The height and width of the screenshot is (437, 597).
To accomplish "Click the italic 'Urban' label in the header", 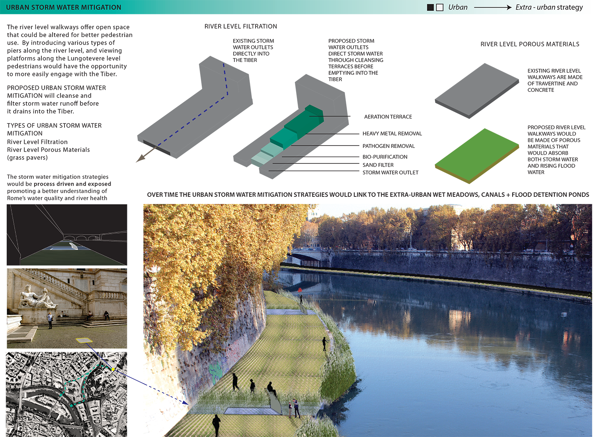I will click(x=458, y=7).
